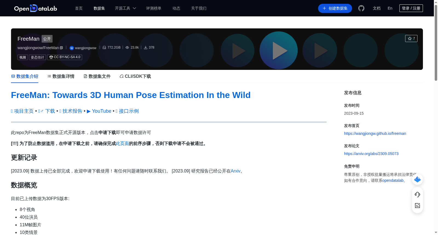This screenshot has width=438, height=235.
Task: Open 动态 navigation item
Action: pos(176,8)
